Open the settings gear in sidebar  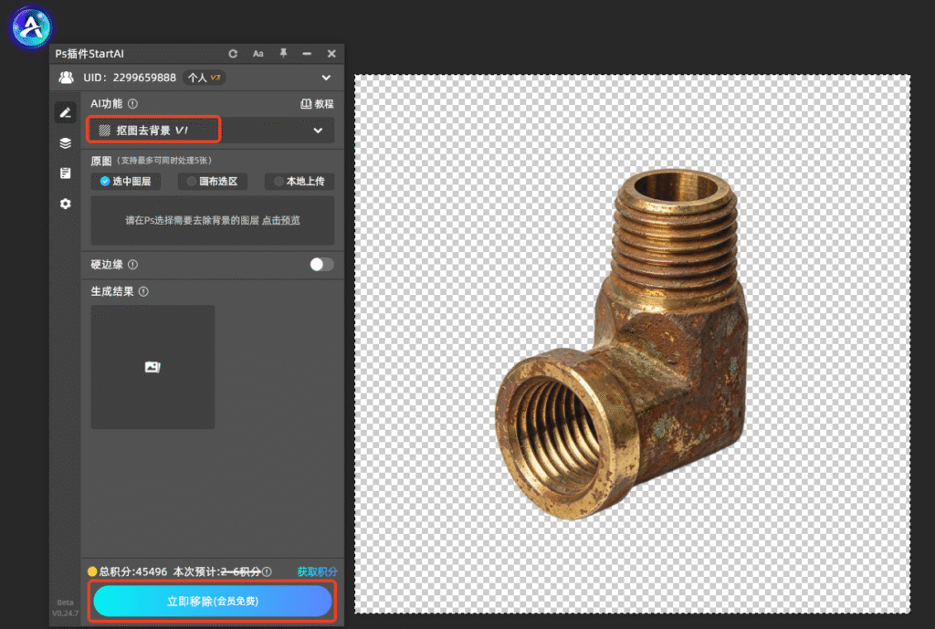65,204
